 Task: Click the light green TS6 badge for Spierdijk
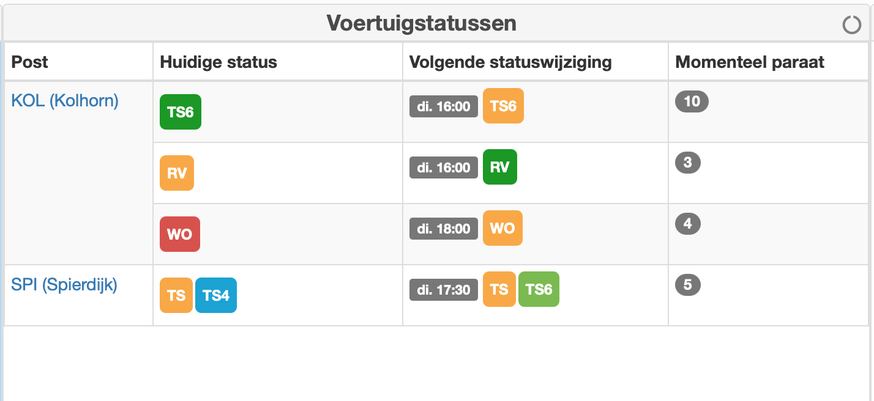539,289
